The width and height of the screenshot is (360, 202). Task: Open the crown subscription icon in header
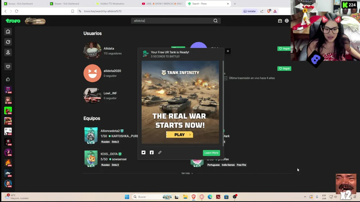280,21
